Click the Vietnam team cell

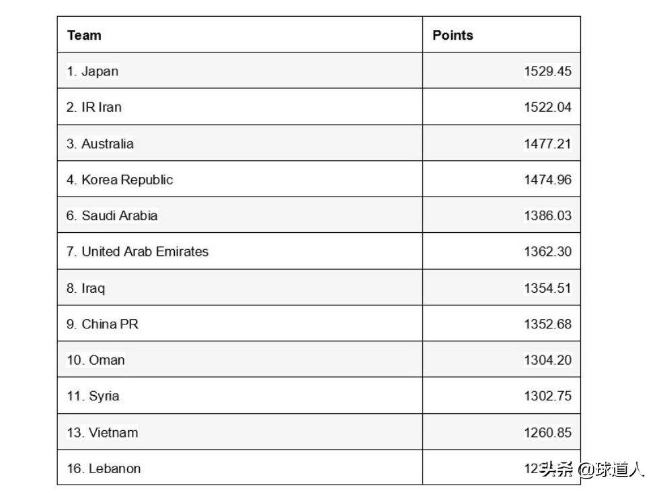pos(102,432)
